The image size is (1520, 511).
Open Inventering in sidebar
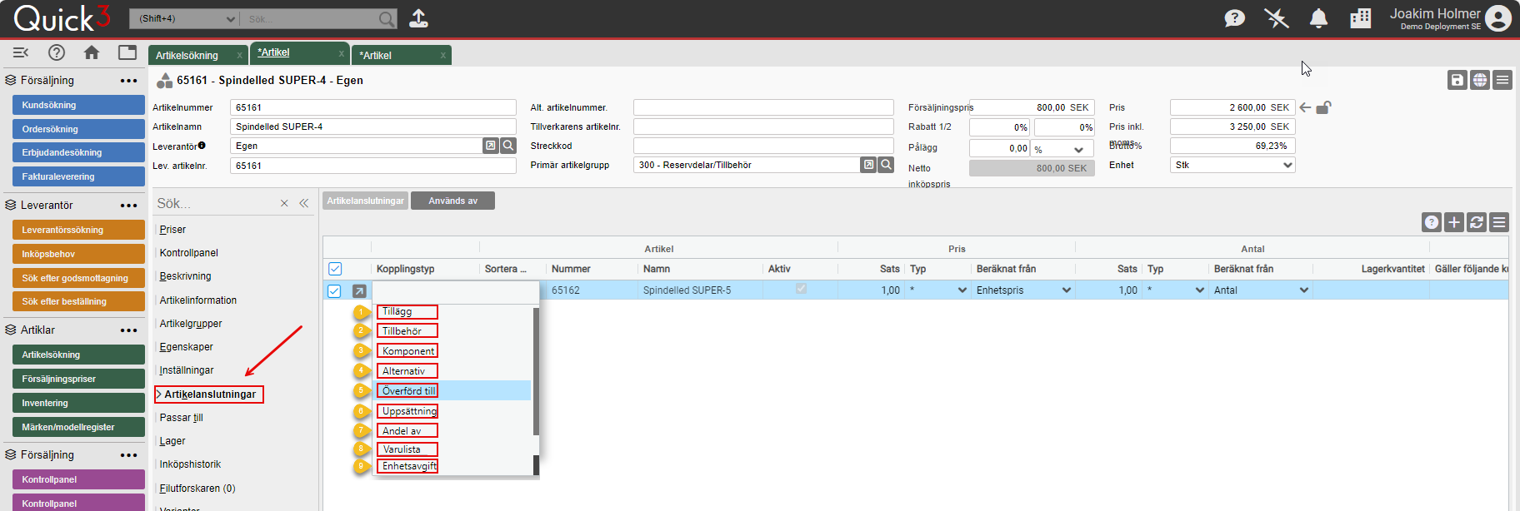point(78,403)
